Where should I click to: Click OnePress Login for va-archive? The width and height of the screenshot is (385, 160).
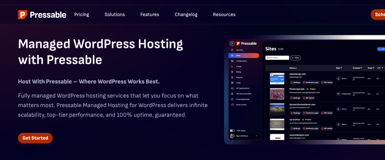pos(311,128)
